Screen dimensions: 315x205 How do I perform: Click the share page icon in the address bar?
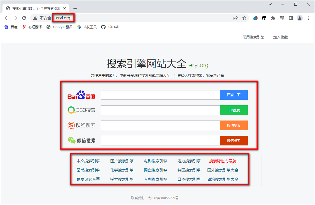point(235,18)
